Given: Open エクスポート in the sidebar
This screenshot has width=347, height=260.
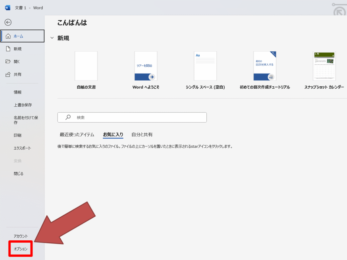Looking at the screenshot, I should 22,148.
